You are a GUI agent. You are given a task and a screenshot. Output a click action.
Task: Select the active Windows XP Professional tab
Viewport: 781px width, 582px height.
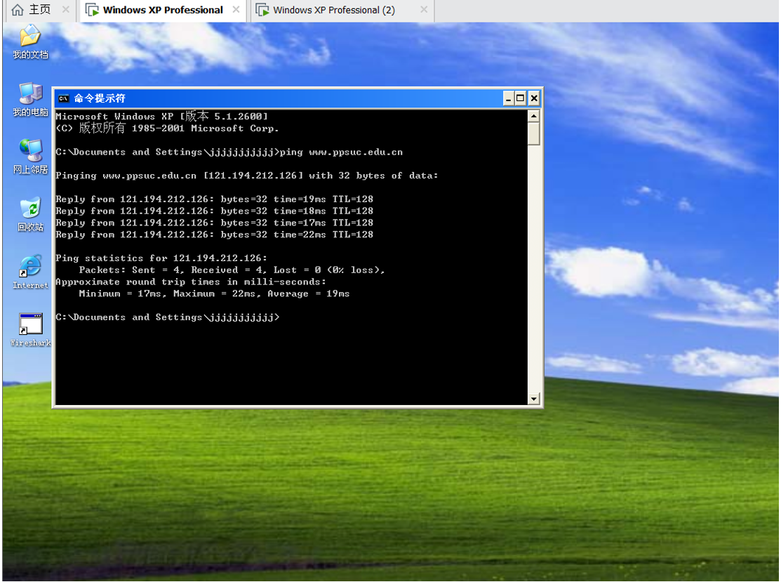pyautogui.click(x=163, y=10)
